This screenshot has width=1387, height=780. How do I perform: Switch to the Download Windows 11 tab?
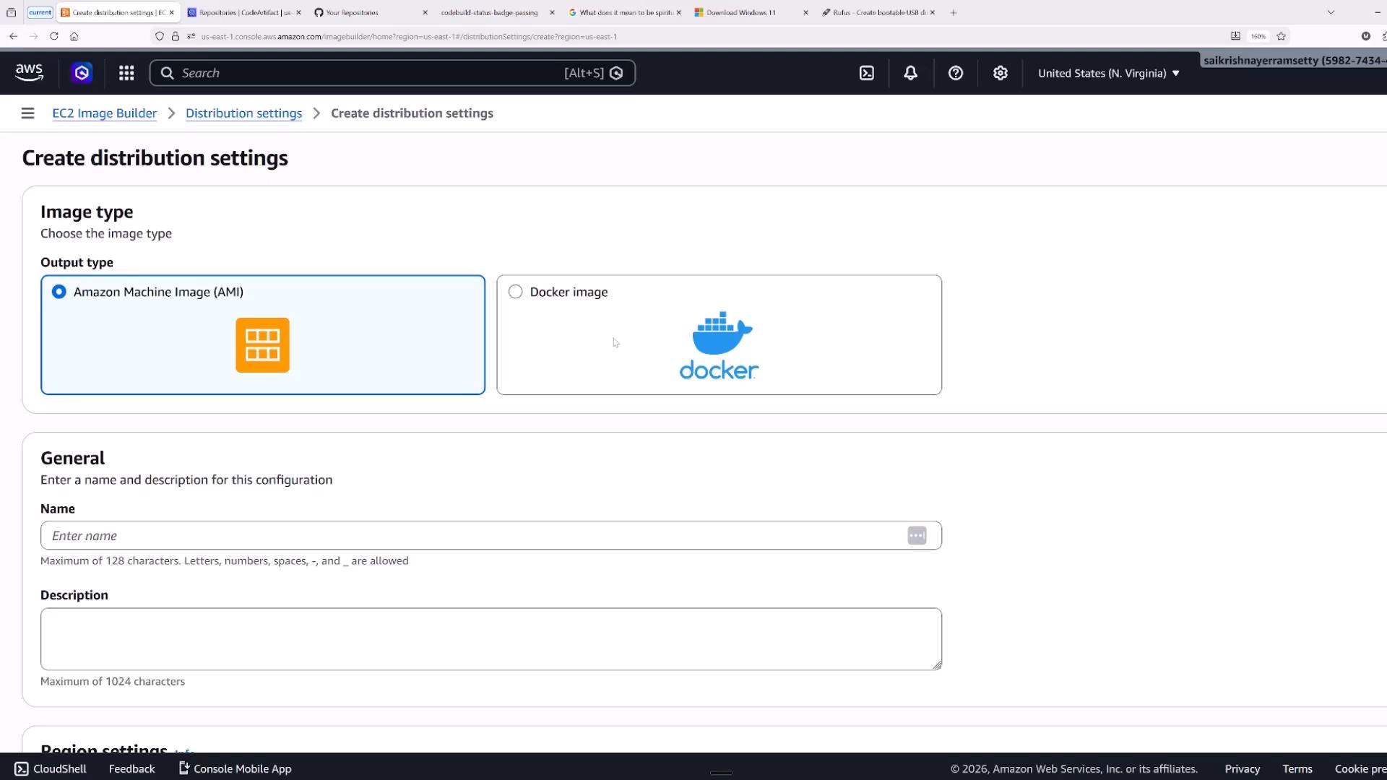tap(751, 12)
